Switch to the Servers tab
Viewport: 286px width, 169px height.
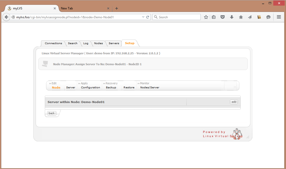click(x=114, y=43)
